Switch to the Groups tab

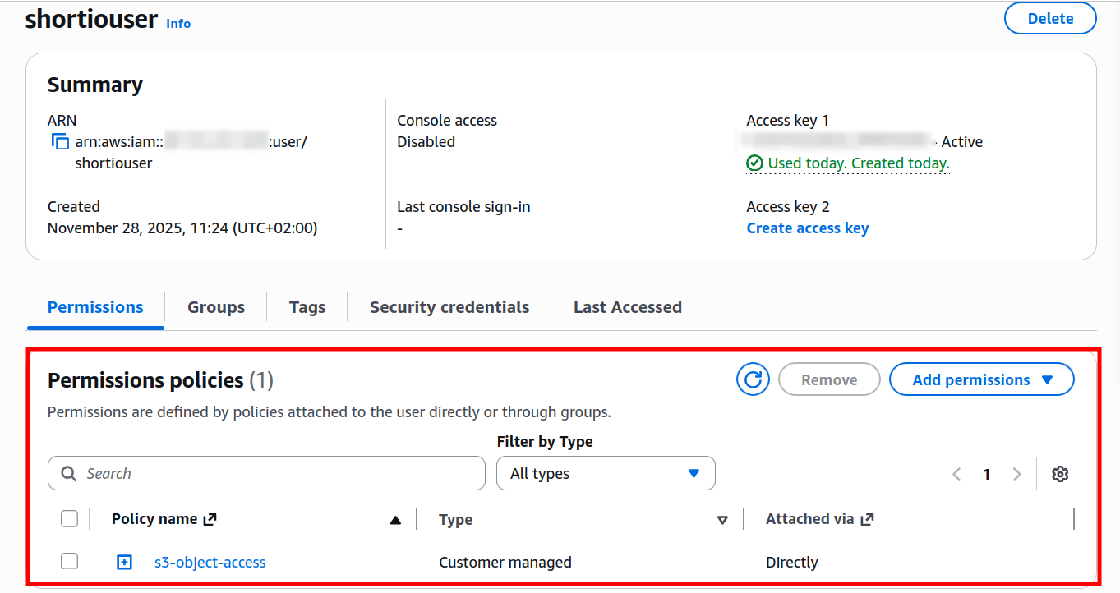click(x=215, y=306)
